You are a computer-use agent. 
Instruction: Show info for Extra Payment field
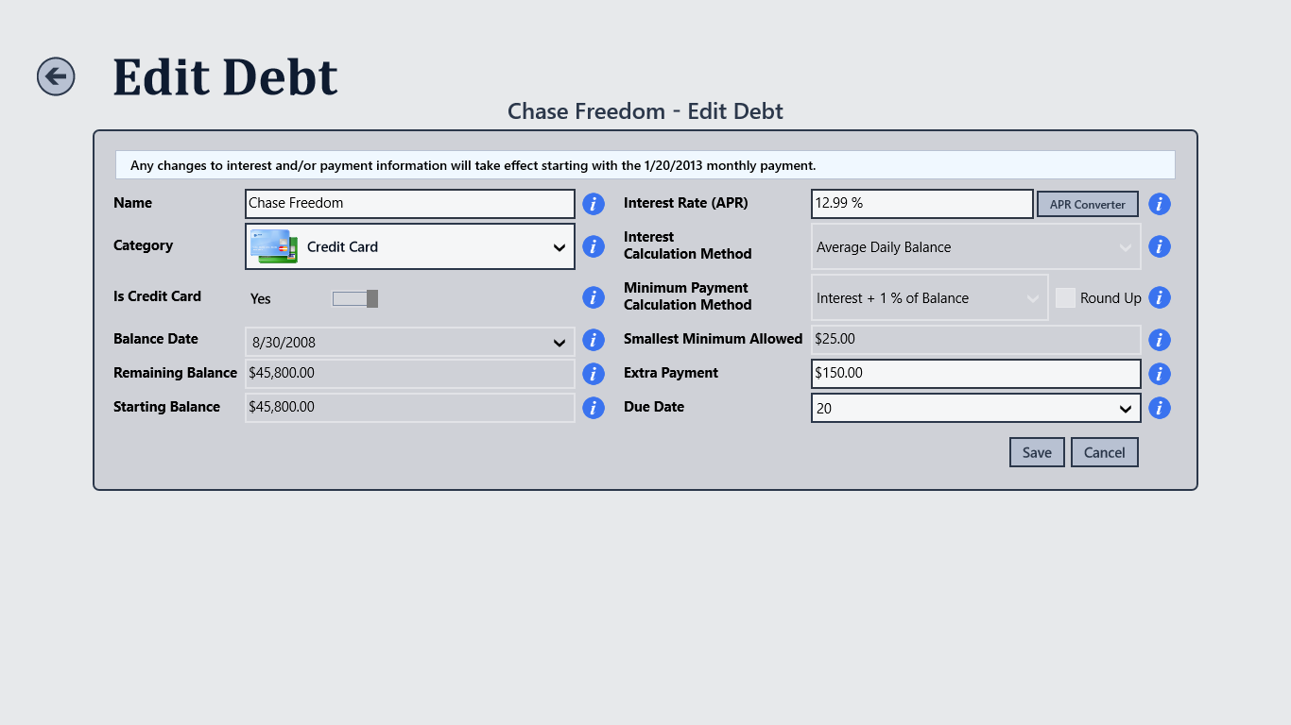tap(1160, 374)
